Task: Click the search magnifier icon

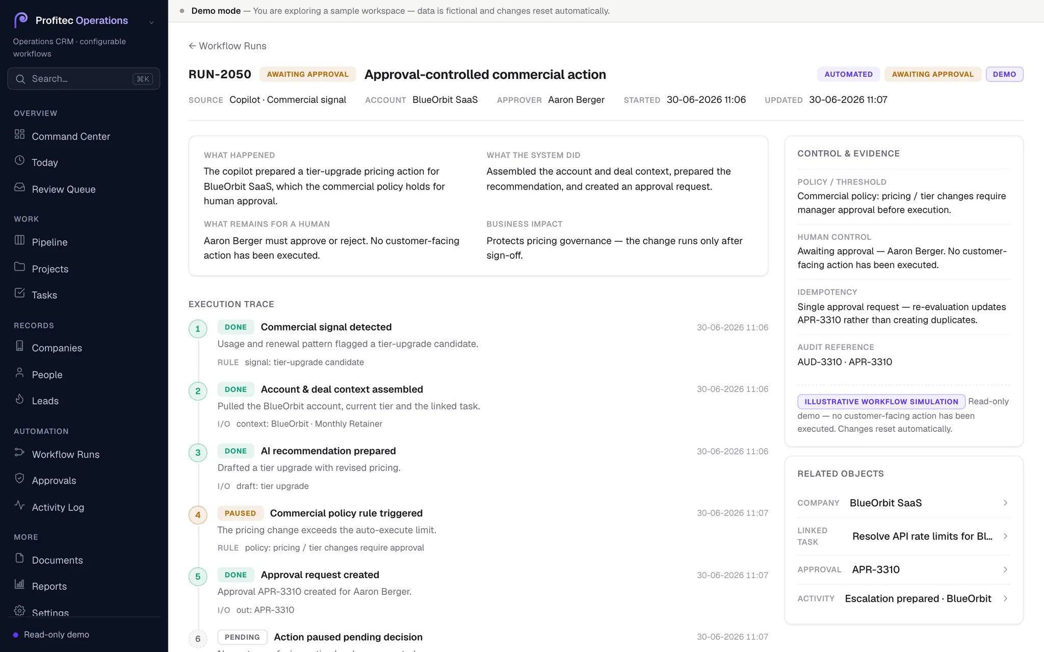Action: point(20,79)
